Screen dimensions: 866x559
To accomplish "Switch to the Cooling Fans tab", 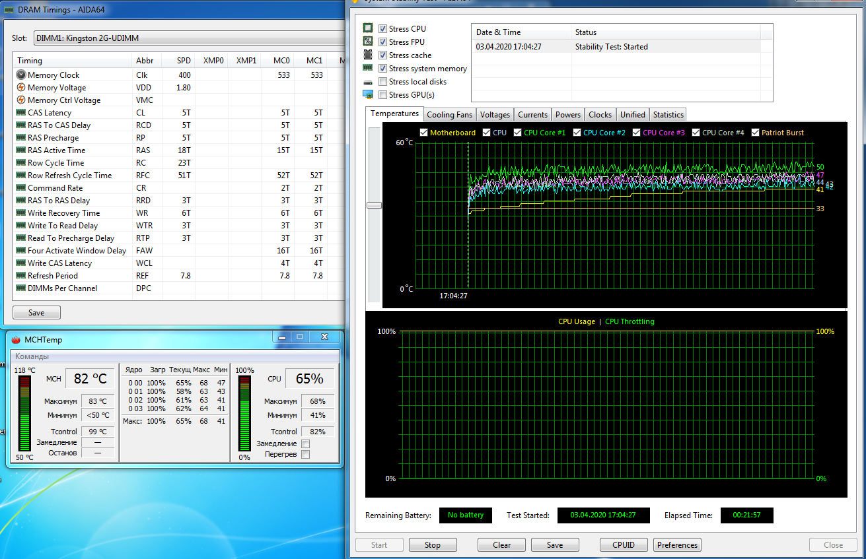I will (449, 115).
